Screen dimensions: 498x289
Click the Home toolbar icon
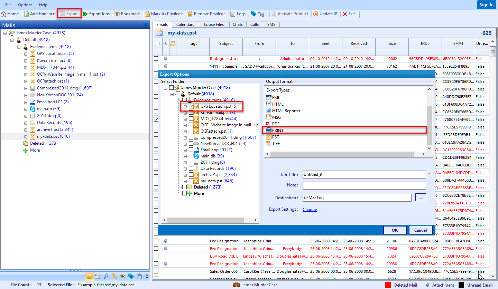[4, 14]
